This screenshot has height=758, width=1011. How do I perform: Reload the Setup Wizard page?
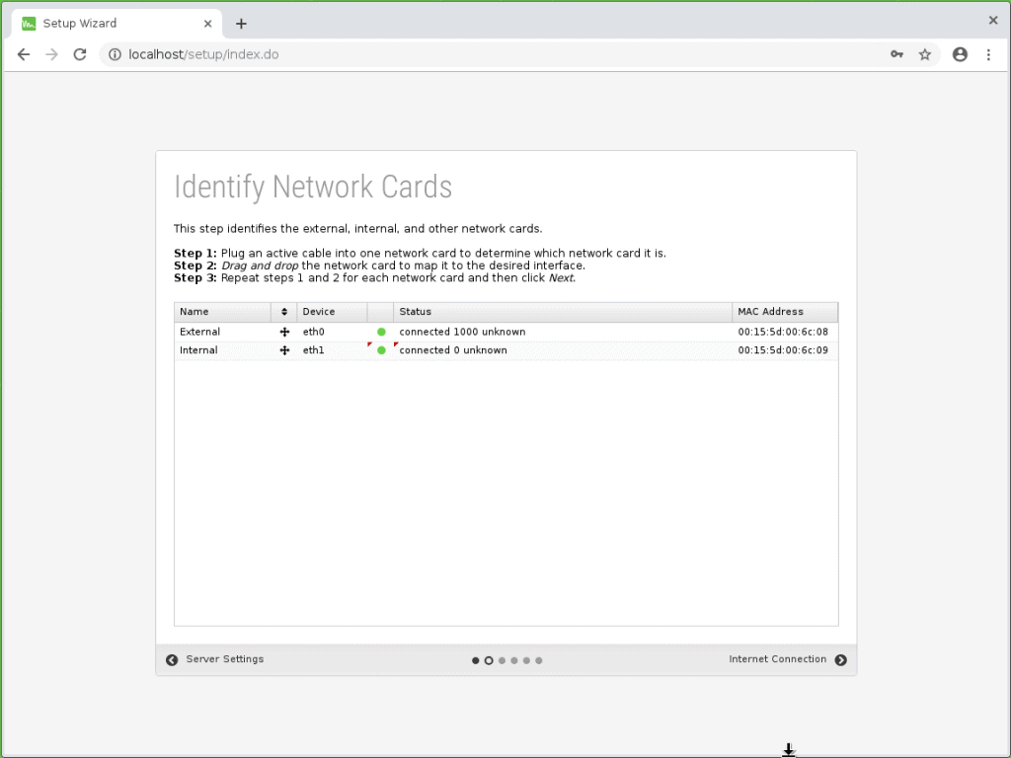[x=80, y=55]
